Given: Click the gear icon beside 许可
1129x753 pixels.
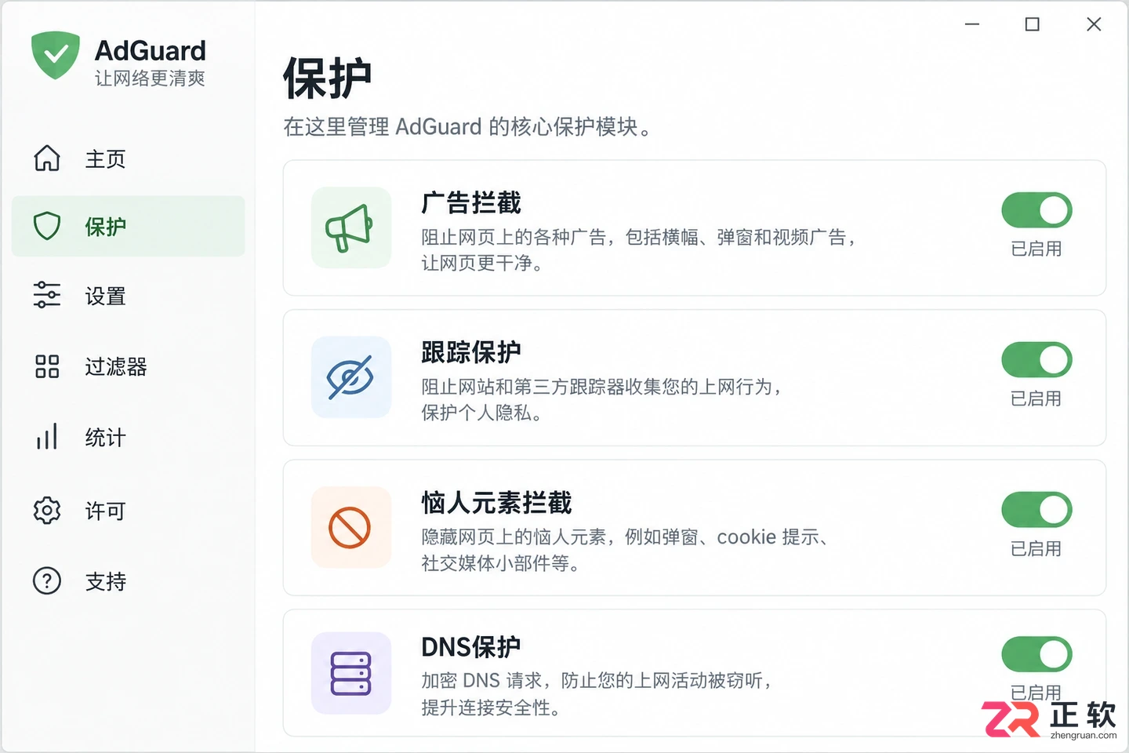Looking at the screenshot, I should (47, 511).
